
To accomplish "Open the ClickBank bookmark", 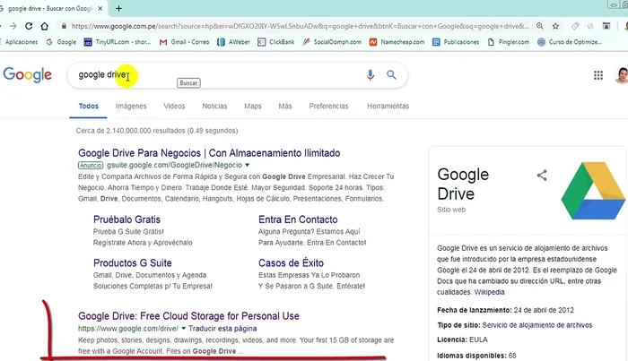I will click(x=276, y=42).
